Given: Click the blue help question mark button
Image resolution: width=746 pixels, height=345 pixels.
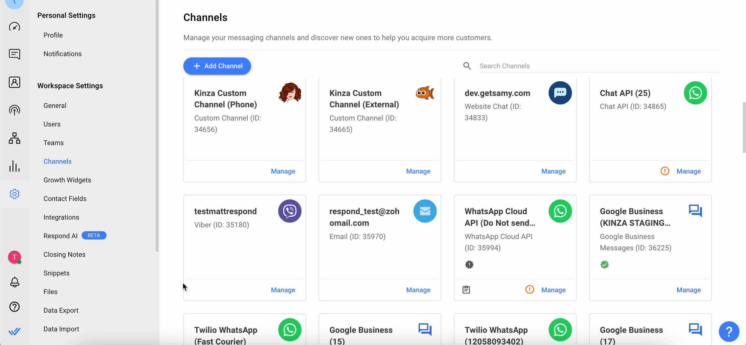Looking at the screenshot, I should pos(729,331).
